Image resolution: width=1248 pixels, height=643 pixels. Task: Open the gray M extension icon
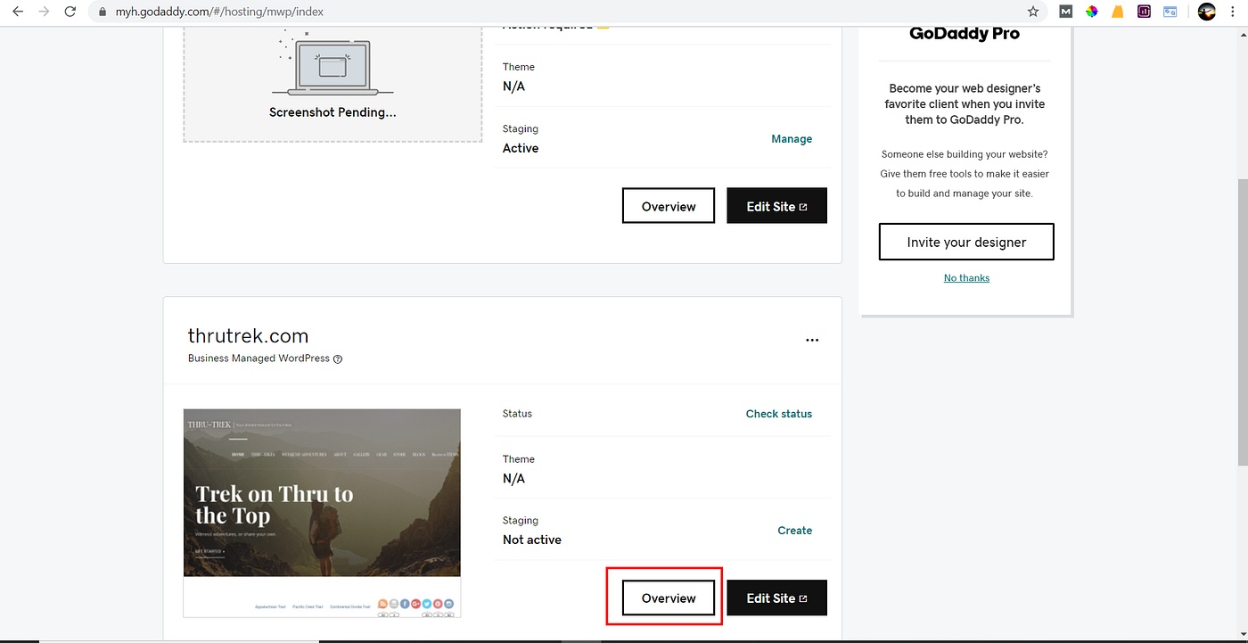(x=1065, y=12)
